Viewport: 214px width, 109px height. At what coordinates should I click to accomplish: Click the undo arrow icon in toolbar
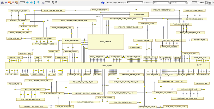click(x=5, y=3)
